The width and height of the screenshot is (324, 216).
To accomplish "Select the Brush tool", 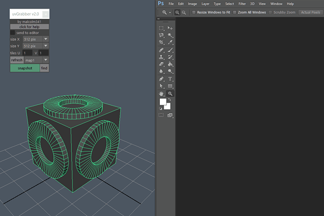I will pos(170,50).
